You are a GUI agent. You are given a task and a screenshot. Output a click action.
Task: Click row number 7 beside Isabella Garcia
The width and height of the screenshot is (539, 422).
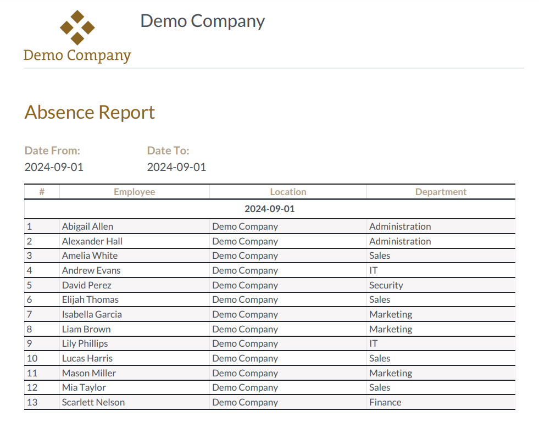pyautogui.click(x=29, y=314)
